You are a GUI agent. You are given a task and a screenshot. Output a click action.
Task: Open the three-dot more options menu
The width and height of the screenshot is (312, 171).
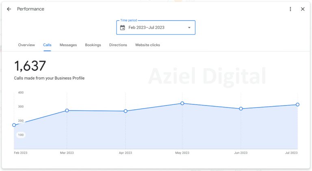click(290, 9)
